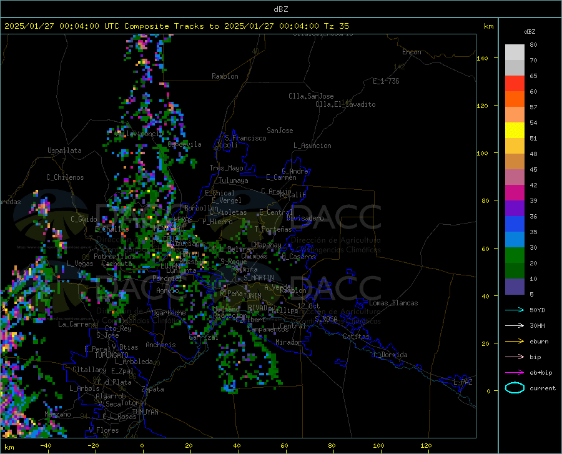The width and height of the screenshot is (562, 454).
Task: Click the 0 tick on vertical axis
Action: click(x=488, y=391)
